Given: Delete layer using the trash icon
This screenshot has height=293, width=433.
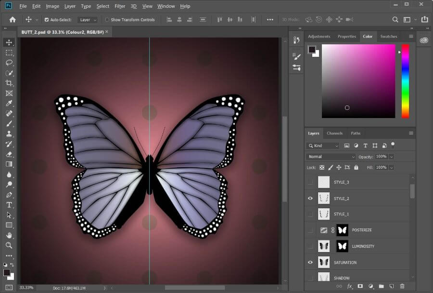Looking at the screenshot, I should (402, 286).
